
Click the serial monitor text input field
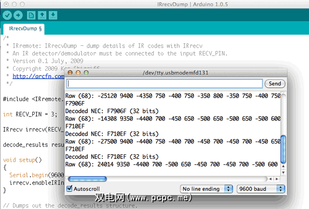165,84
